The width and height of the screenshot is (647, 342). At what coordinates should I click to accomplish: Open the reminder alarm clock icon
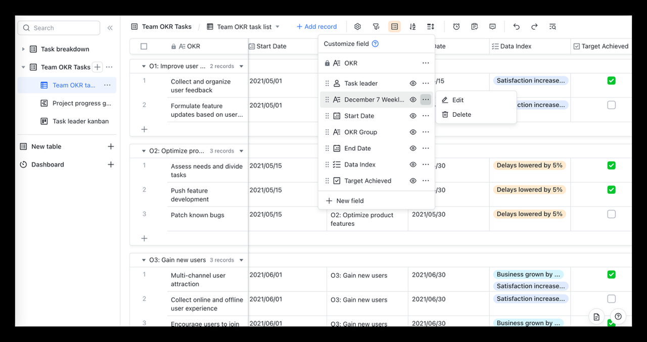(x=456, y=27)
